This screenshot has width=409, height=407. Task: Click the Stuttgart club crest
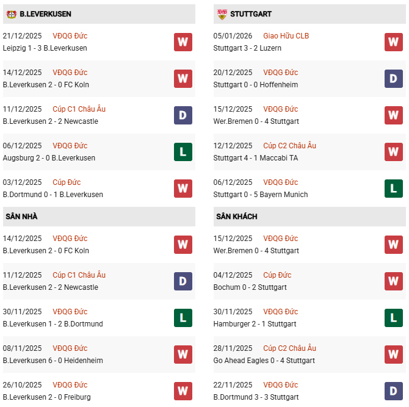point(222,13)
